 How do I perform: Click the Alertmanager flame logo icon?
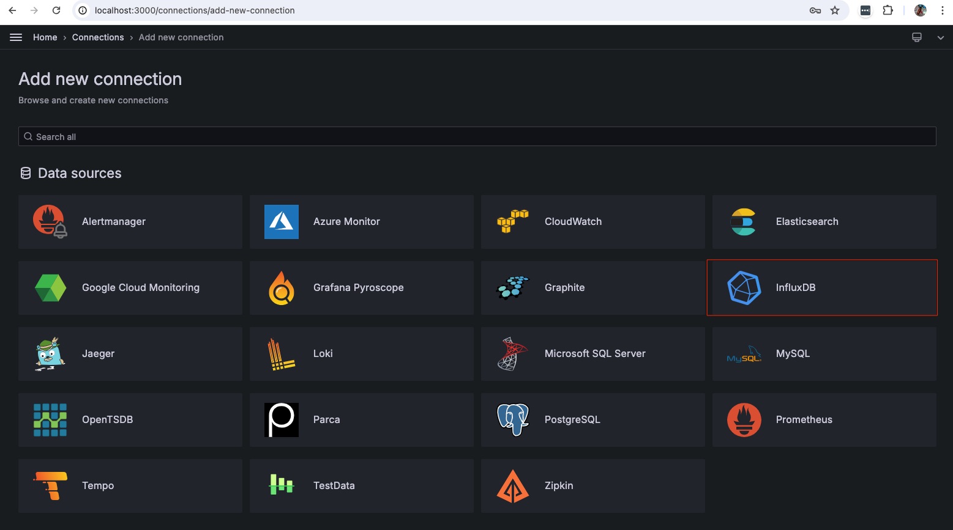(50, 221)
